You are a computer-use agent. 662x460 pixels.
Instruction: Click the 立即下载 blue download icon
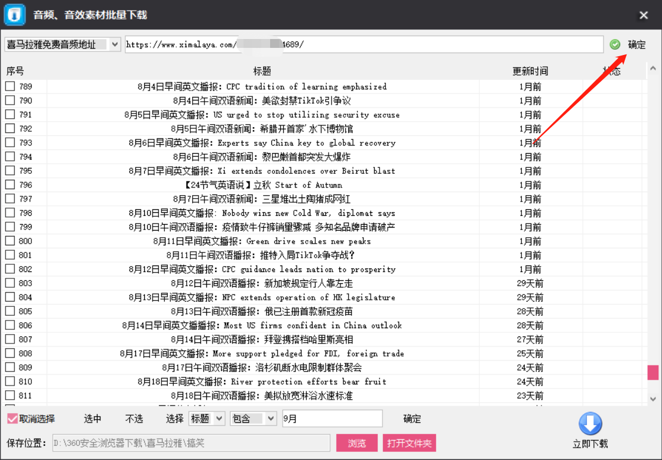click(590, 425)
